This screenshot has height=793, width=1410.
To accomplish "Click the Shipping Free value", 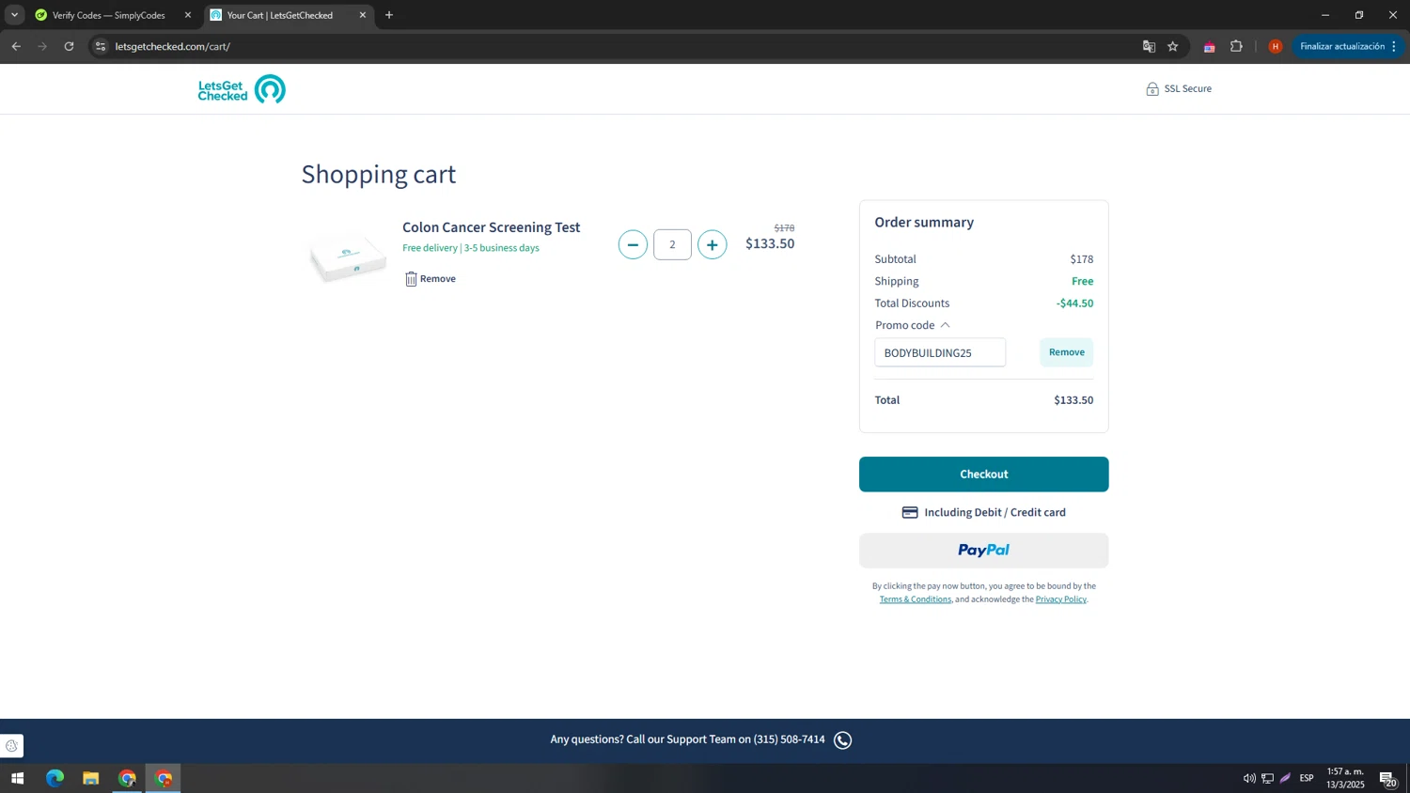I will (1082, 281).
